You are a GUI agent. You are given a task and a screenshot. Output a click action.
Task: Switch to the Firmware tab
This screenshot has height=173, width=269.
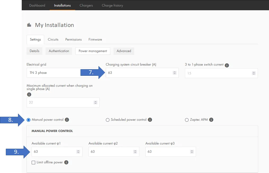[x=95, y=40]
